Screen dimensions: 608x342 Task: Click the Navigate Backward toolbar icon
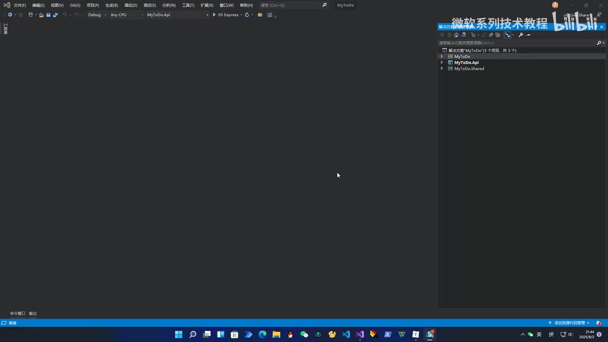(10, 15)
